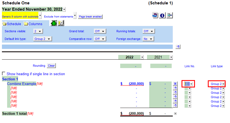Open the Running totals dropdown
230x123 pixels.
coord(149,31)
